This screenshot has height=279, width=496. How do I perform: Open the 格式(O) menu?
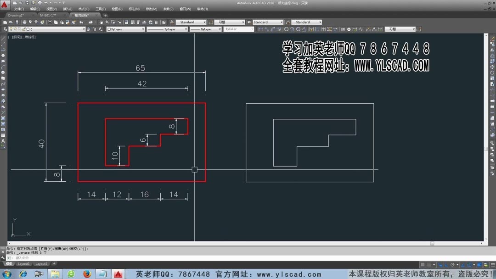[x=84, y=9]
